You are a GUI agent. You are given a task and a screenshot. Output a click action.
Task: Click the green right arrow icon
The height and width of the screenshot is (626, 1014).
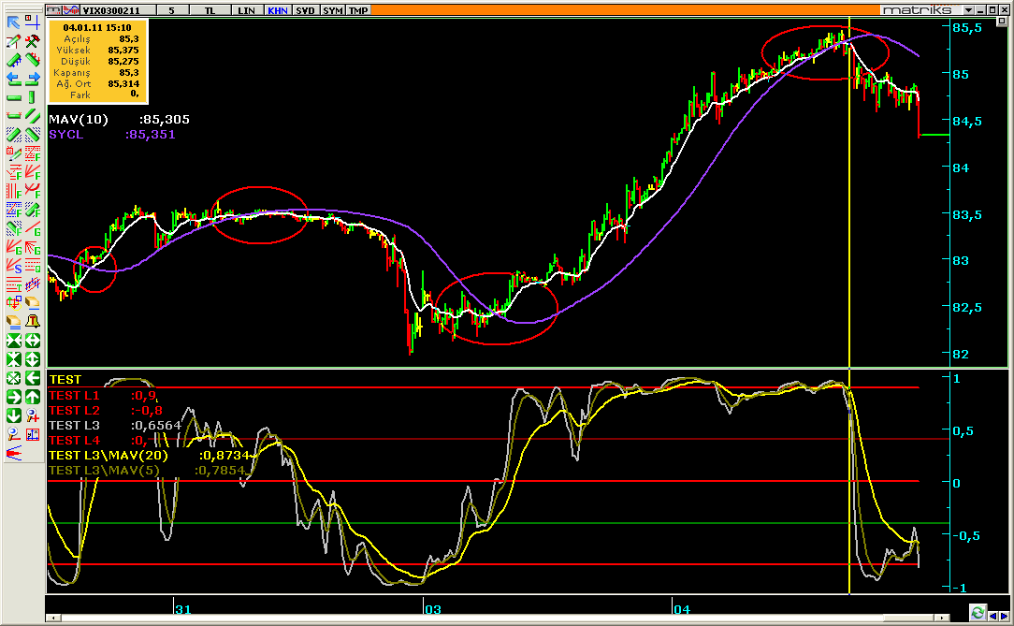[x=14, y=397]
